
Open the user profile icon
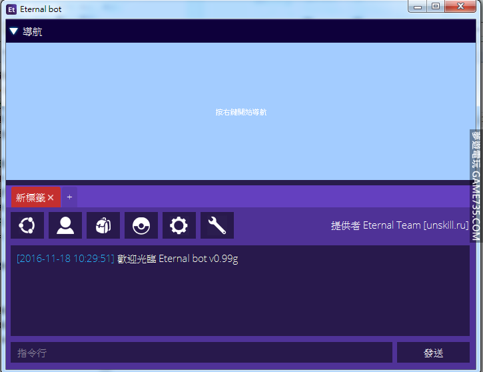(65, 225)
